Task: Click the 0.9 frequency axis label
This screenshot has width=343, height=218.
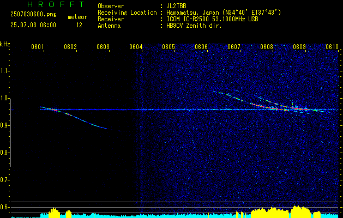Action: point(4,125)
